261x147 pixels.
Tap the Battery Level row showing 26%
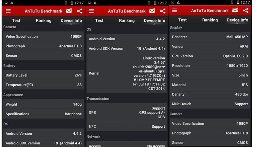43,75
